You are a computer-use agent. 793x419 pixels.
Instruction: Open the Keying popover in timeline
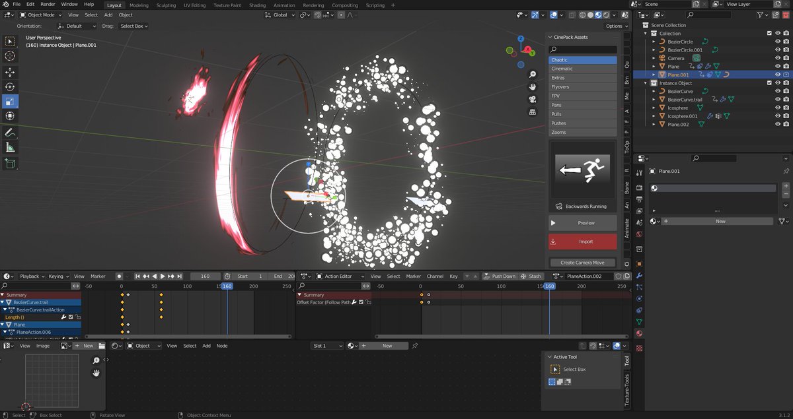tap(57, 276)
